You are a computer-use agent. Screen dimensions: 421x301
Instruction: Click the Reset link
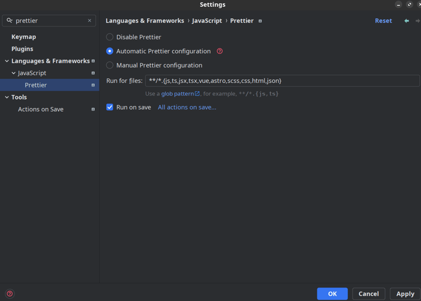point(383,21)
